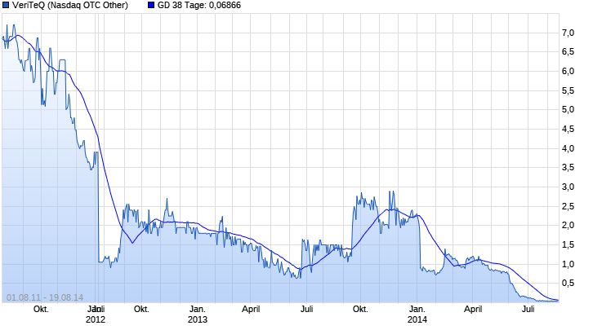Click the 2,5 y-axis value
Screen dimensions: 593x330
tap(568, 206)
